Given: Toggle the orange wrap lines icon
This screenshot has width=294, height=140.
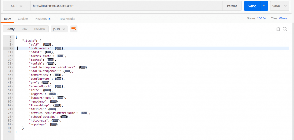Looking at the screenshot, I should pos(74,29).
